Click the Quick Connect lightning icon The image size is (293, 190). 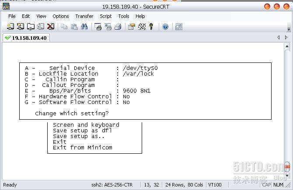click(21, 27)
